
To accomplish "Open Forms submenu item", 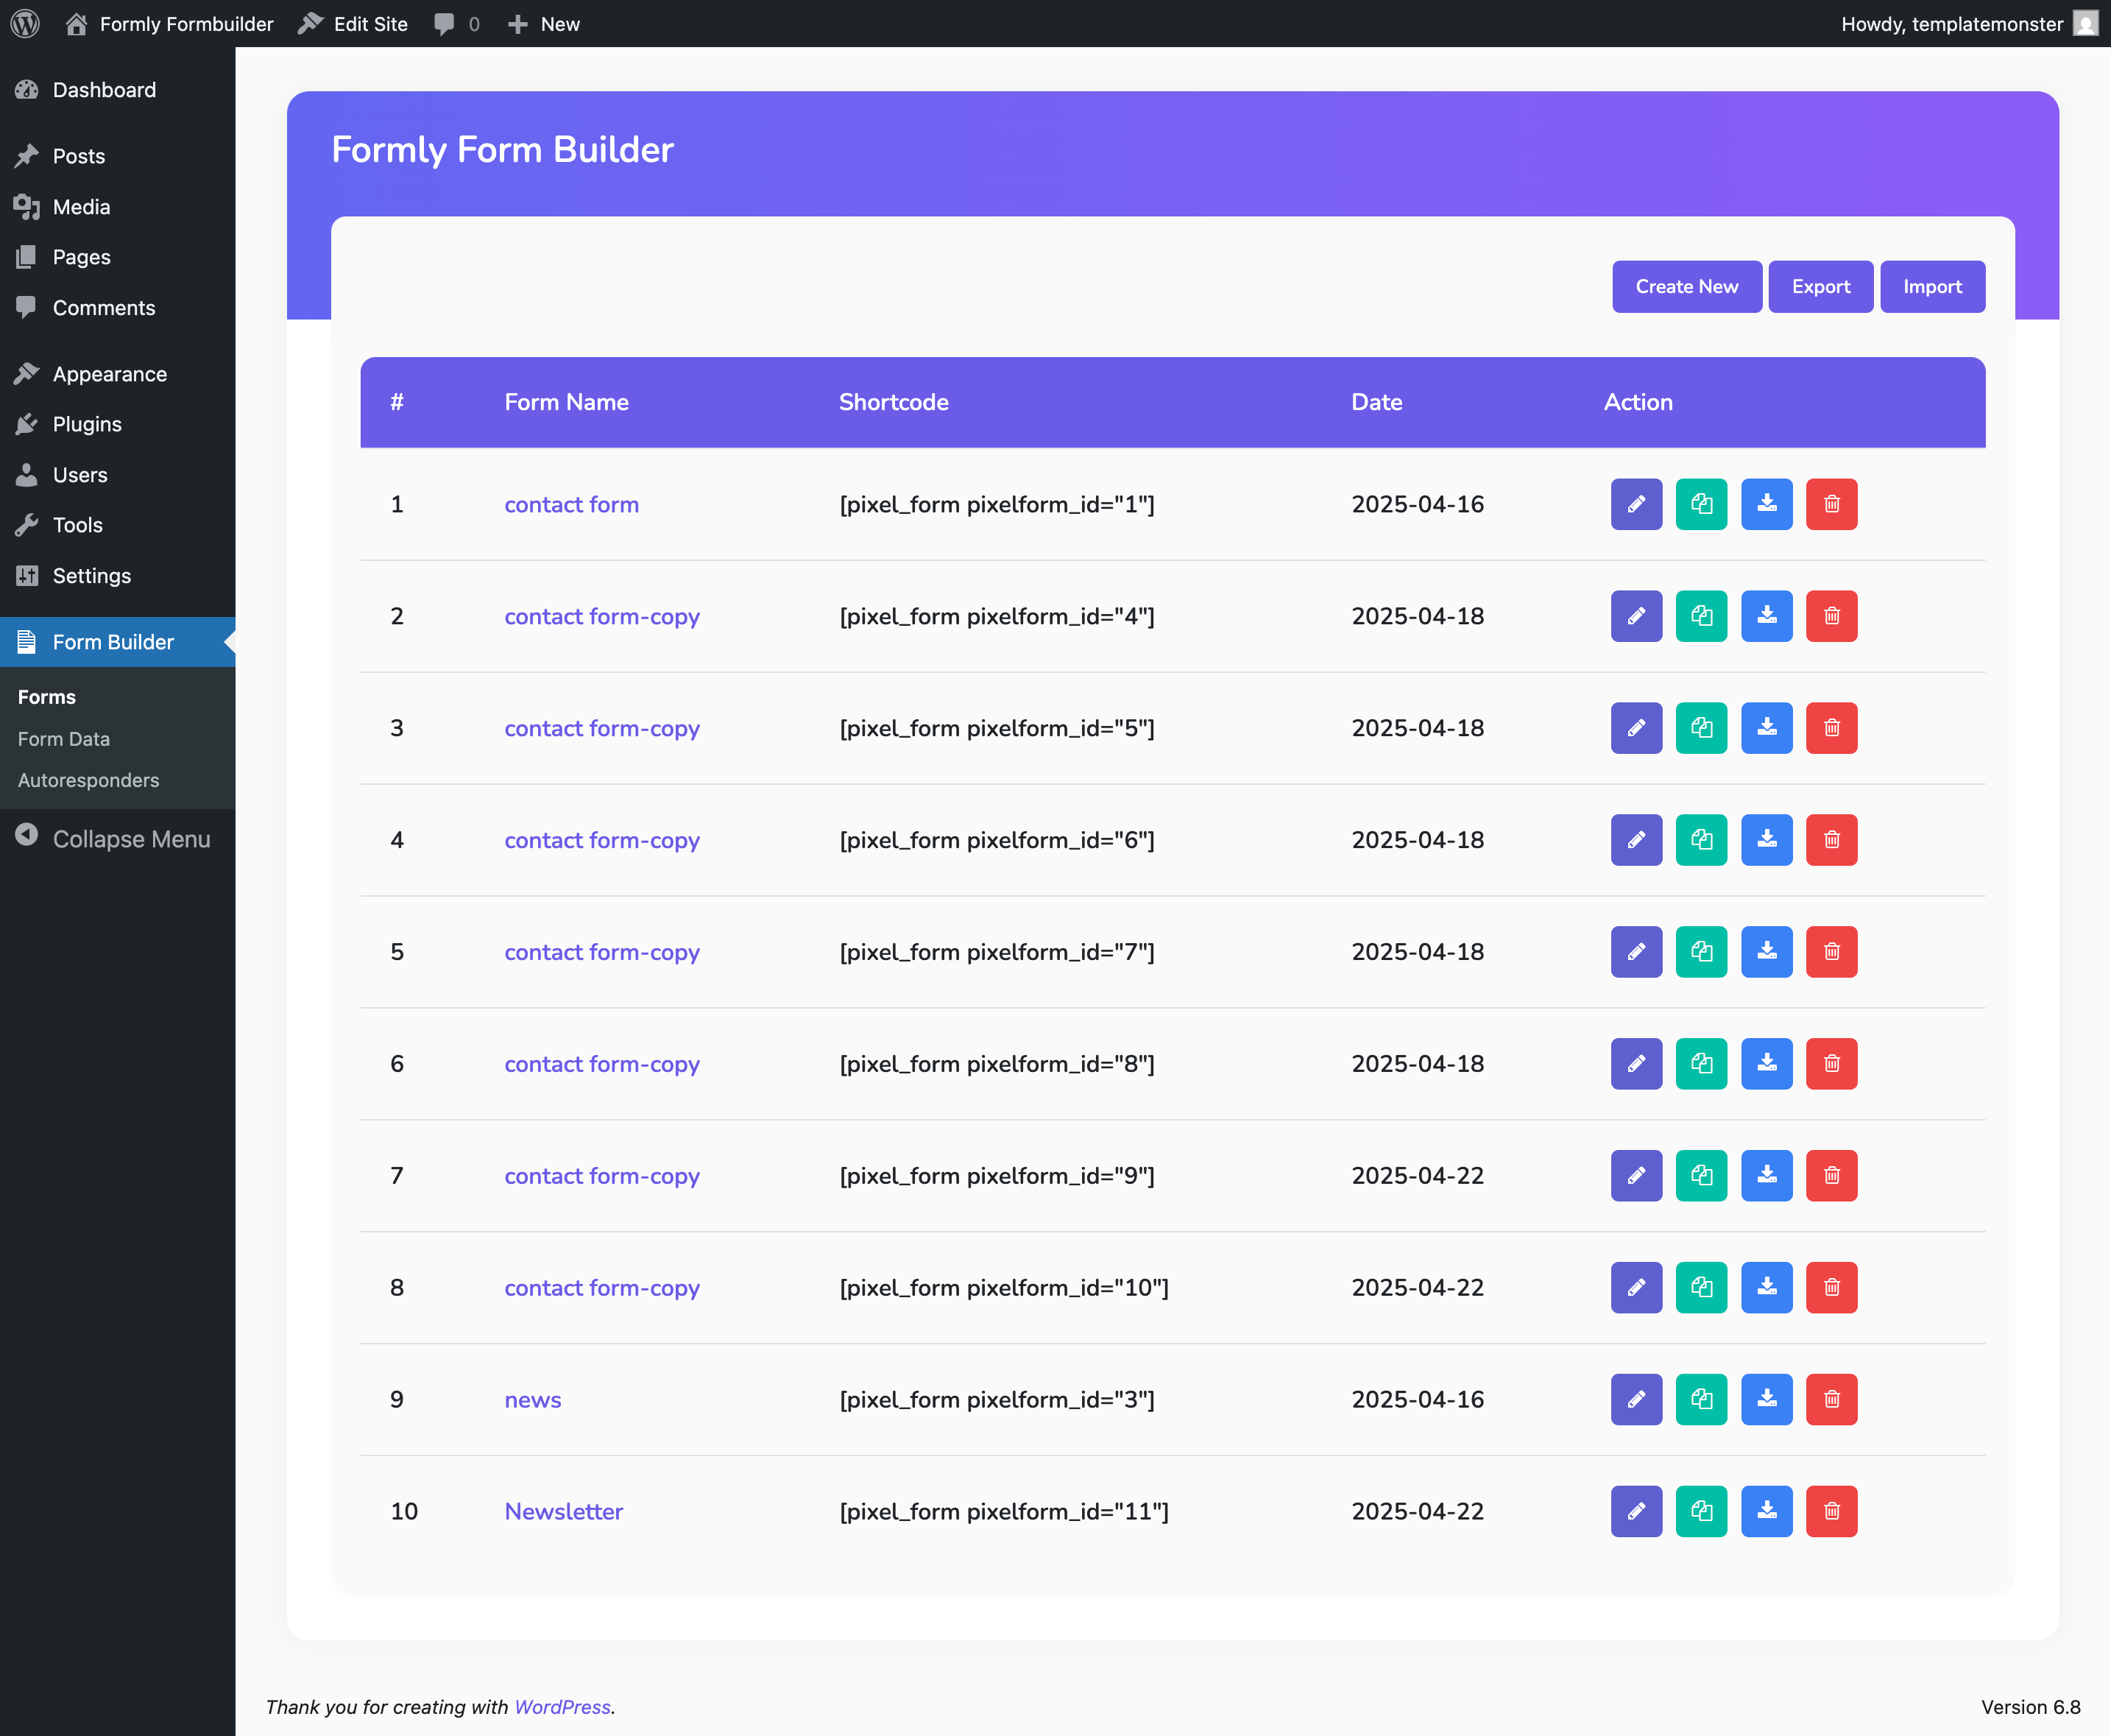I will [x=47, y=697].
